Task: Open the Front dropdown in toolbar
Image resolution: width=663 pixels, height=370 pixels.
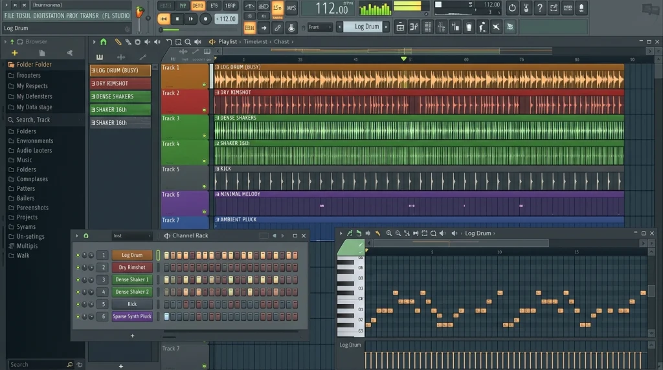Action: 320,27
